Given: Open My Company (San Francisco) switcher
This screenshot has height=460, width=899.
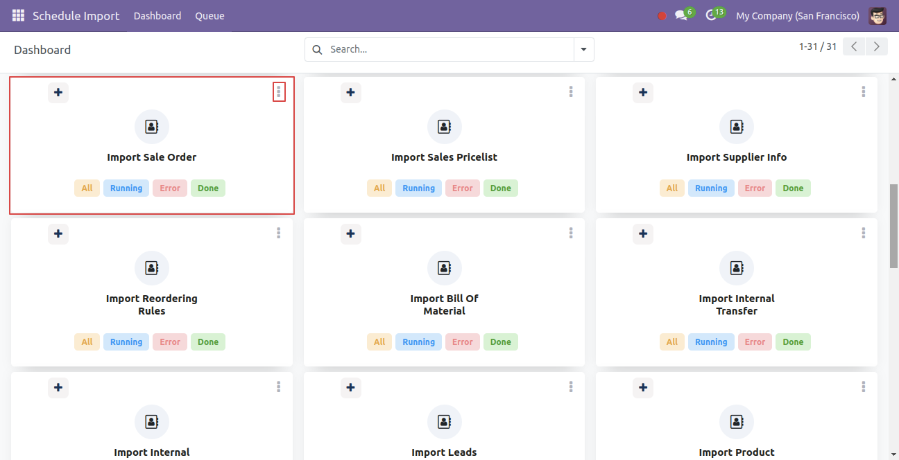Looking at the screenshot, I should coord(798,16).
